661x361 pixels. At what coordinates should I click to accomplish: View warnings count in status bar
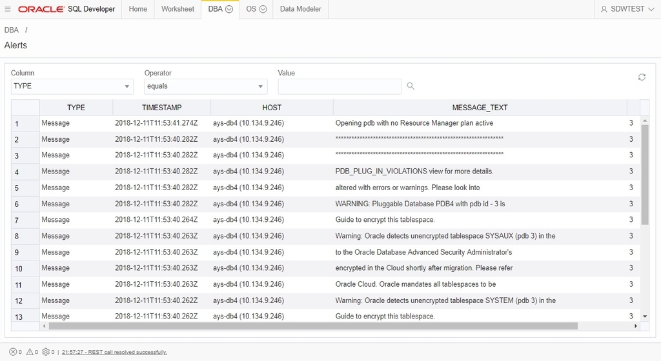click(32, 352)
